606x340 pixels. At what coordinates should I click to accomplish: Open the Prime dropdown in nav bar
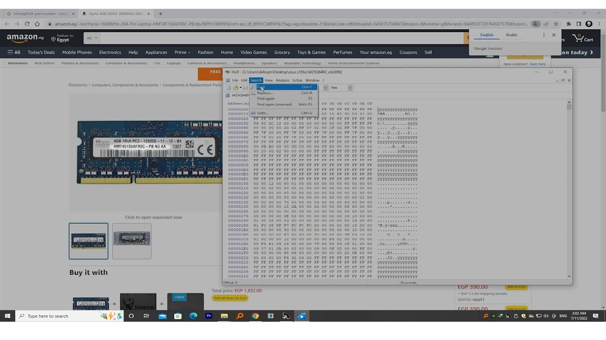(x=182, y=52)
